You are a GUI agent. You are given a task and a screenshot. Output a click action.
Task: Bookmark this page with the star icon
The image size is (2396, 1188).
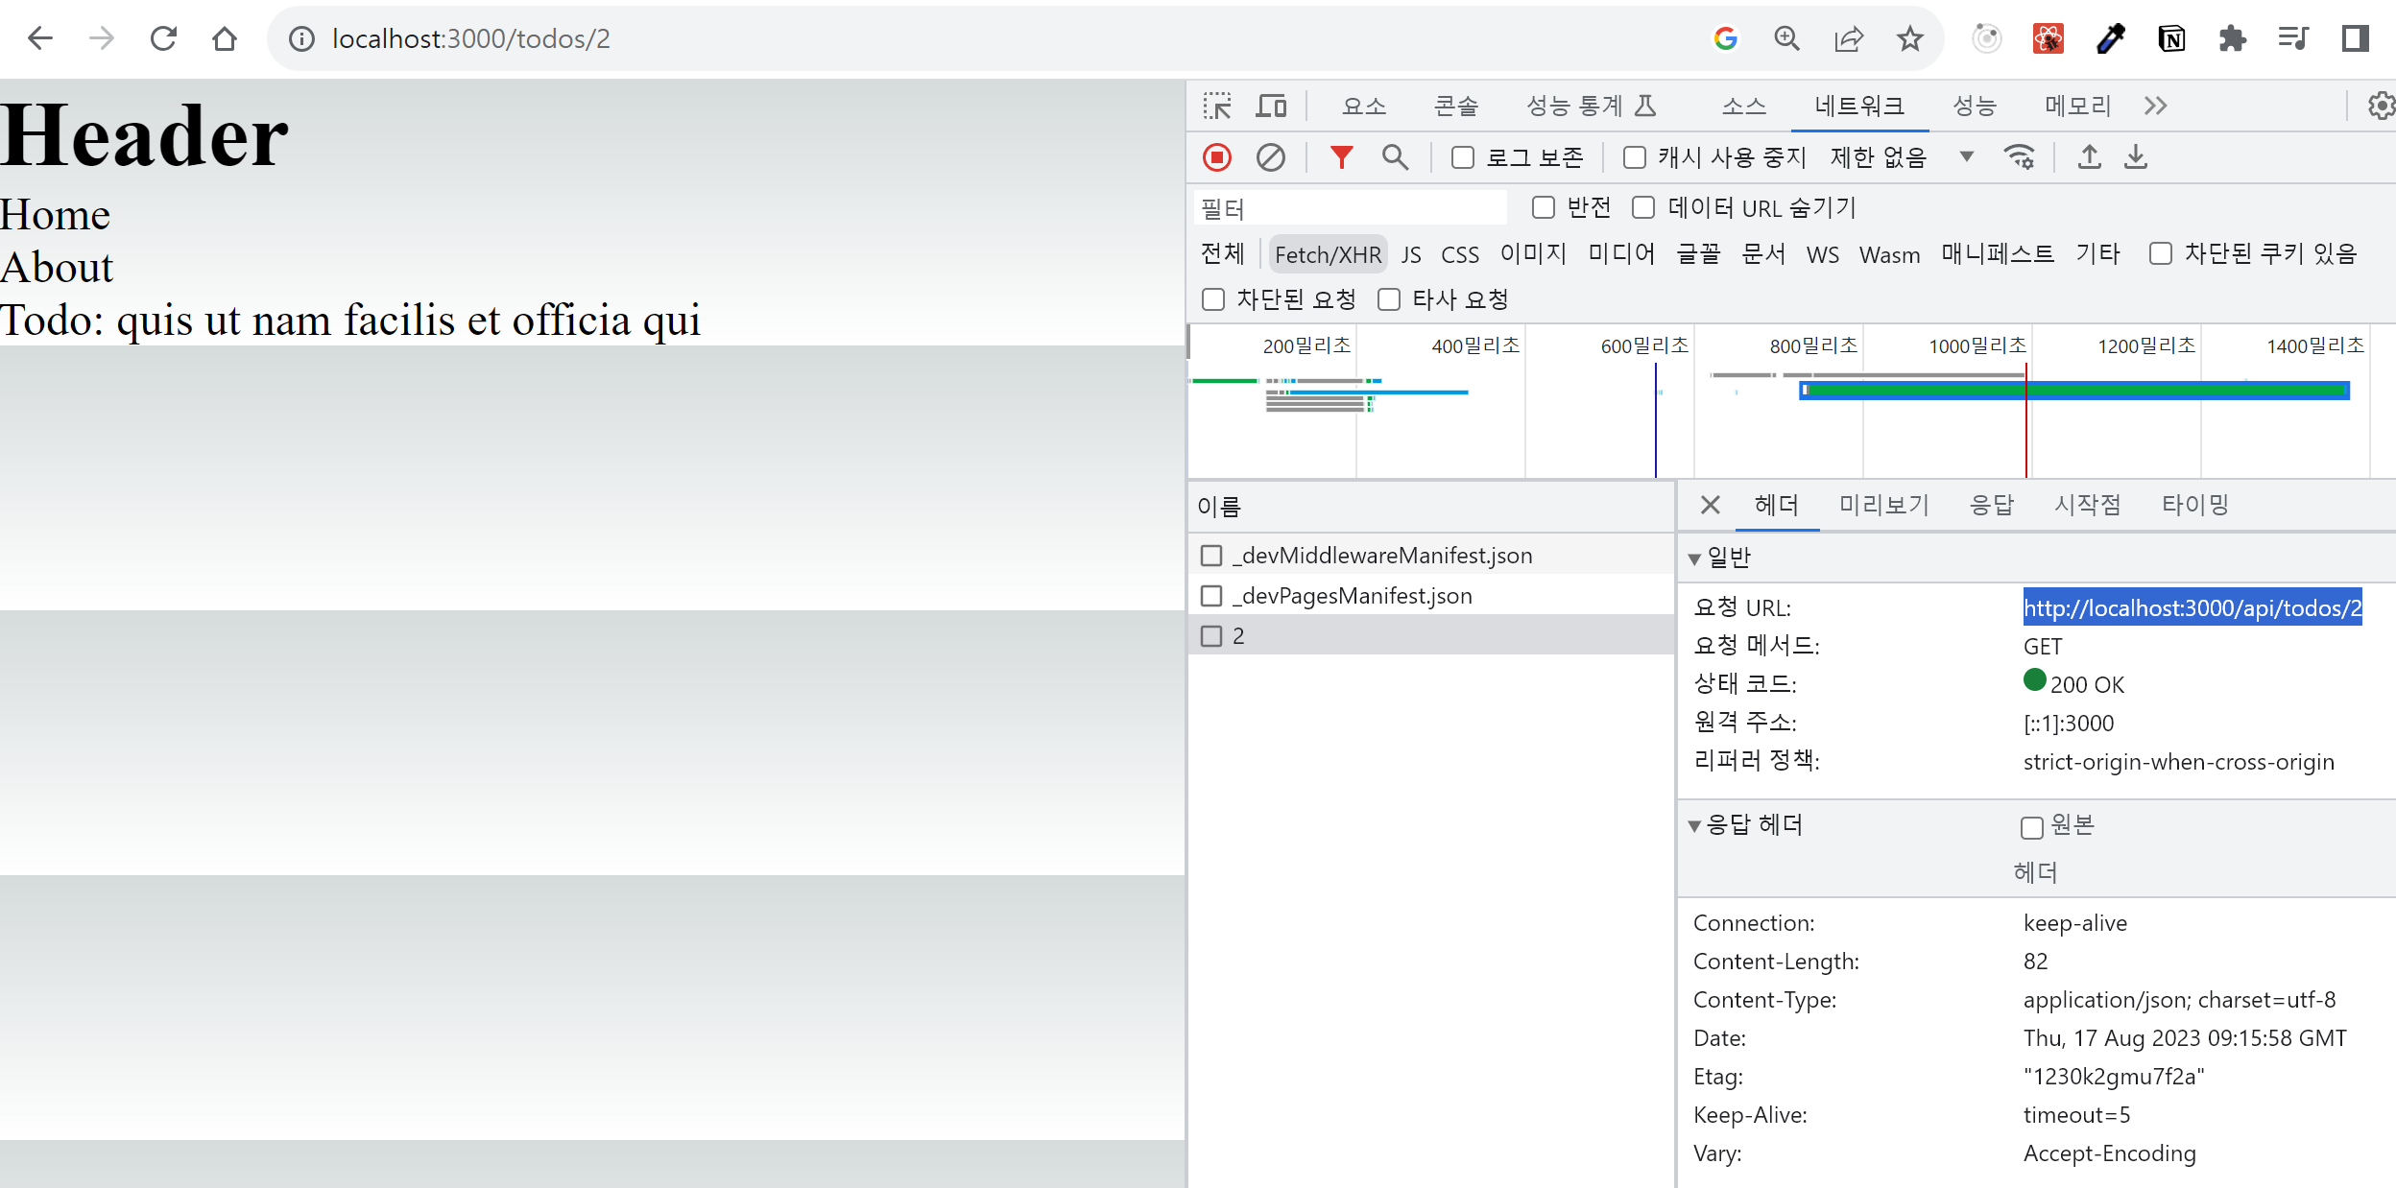click(1909, 38)
